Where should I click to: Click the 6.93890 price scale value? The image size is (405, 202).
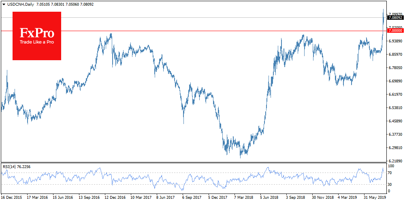(395, 41)
